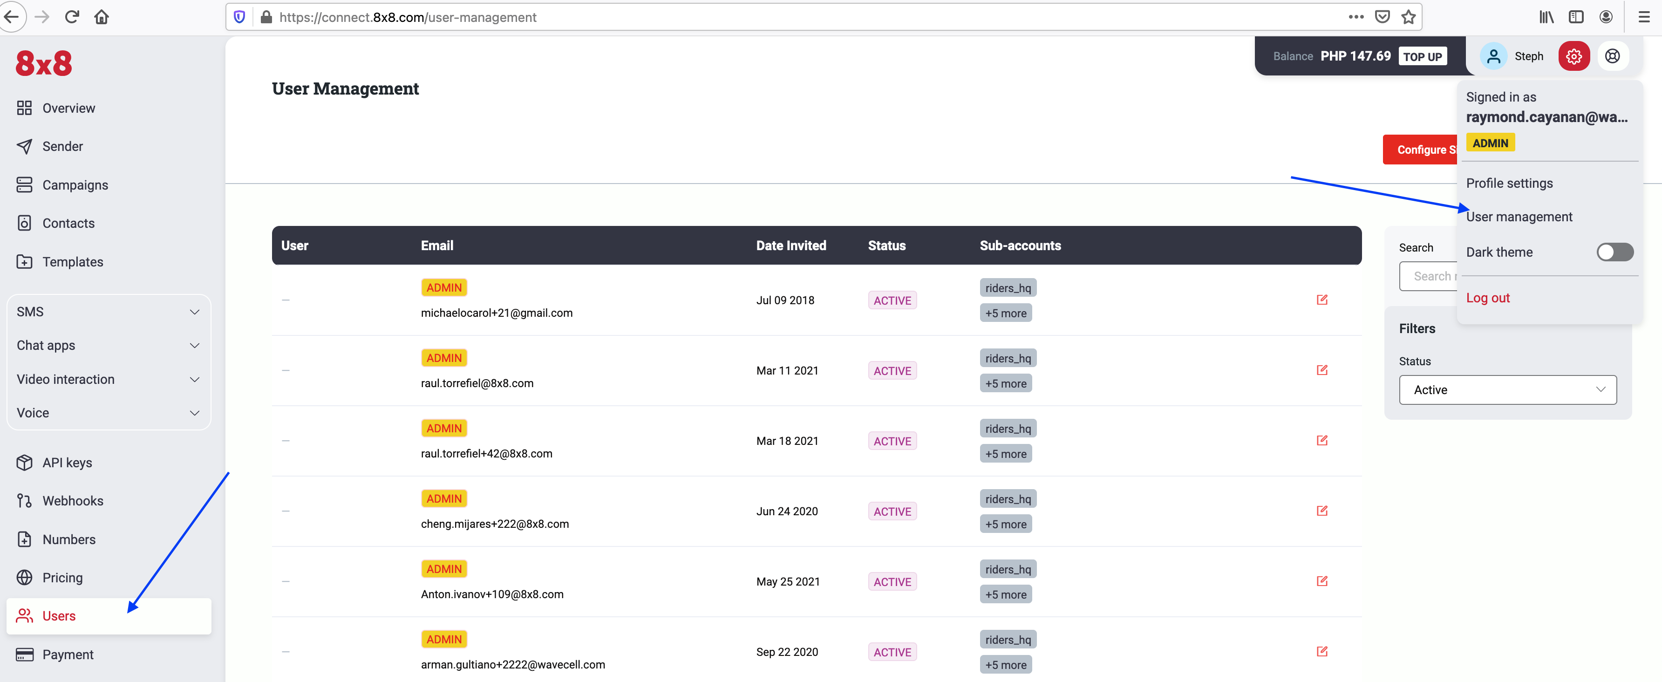This screenshot has height=682, width=1662.
Task: Open the Status filter dropdown
Action: 1508,390
